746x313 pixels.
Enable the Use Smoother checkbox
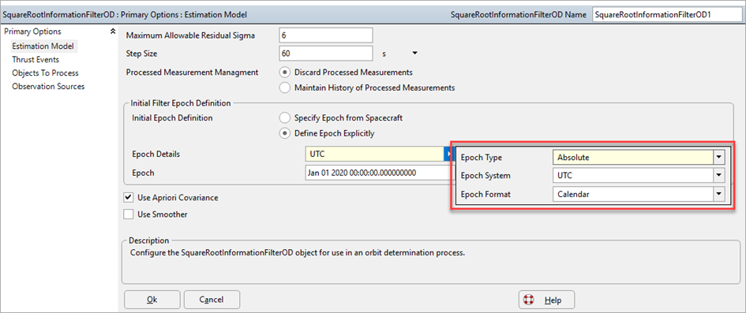click(129, 214)
